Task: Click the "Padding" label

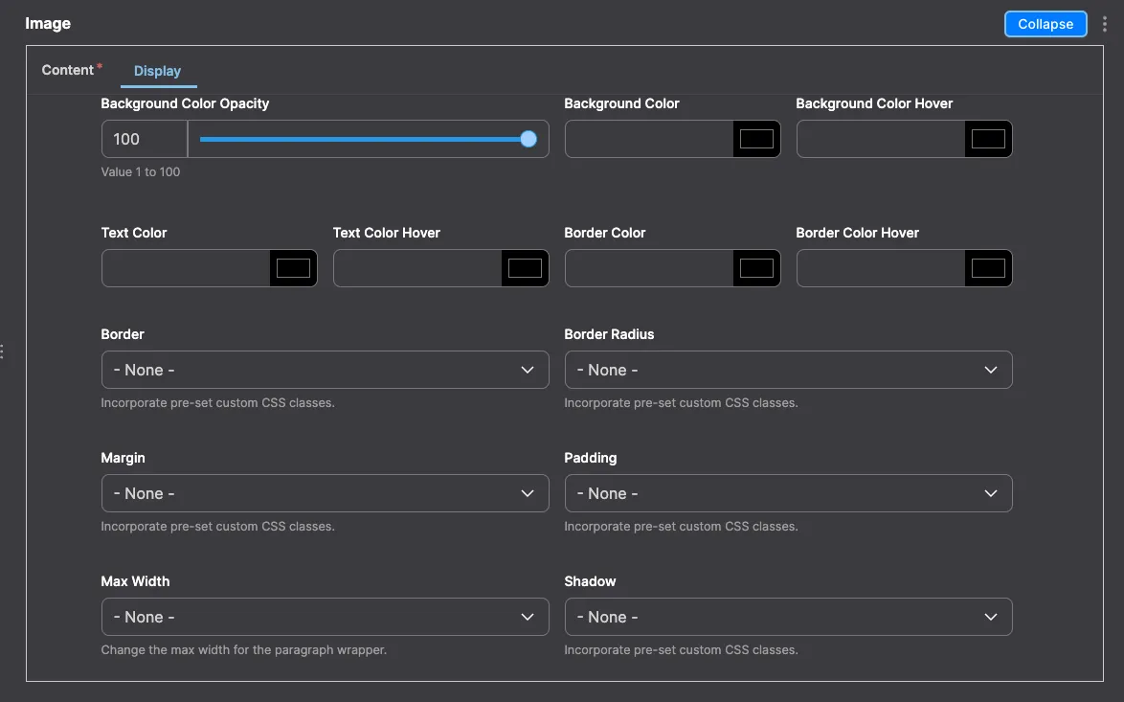Action: 591,458
